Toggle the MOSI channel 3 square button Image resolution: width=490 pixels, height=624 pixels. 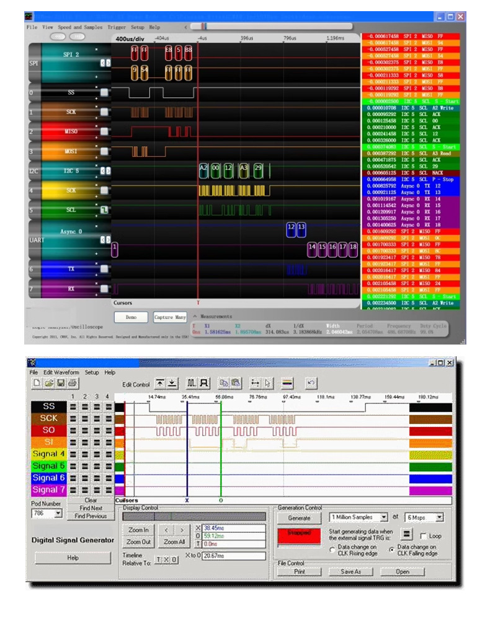[104, 151]
